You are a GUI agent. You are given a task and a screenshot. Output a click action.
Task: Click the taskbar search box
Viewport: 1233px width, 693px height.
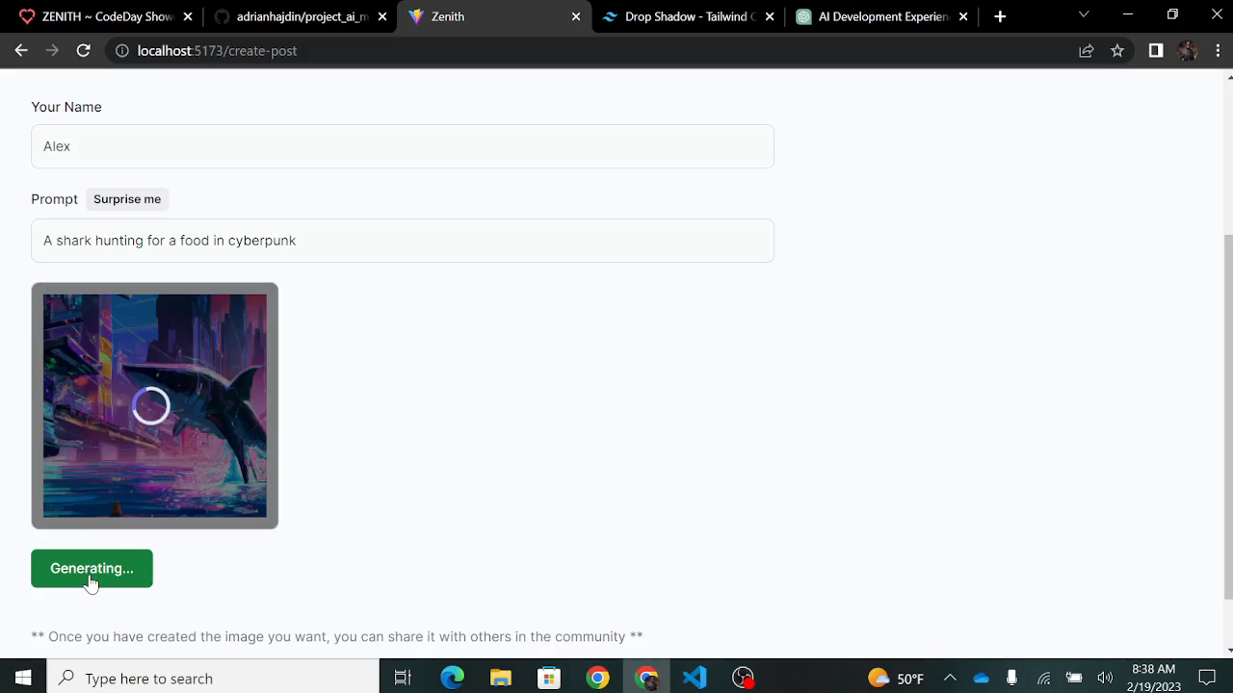[x=213, y=678]
